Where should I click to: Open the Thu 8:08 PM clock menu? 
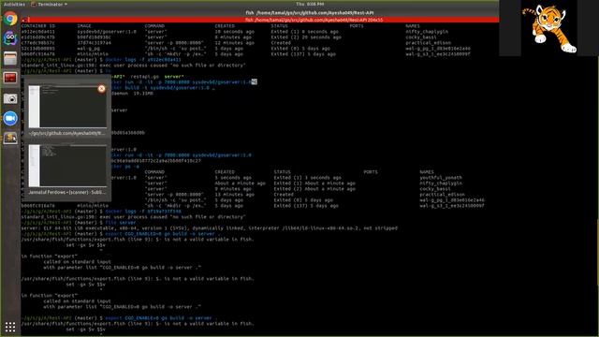[310, 4]
